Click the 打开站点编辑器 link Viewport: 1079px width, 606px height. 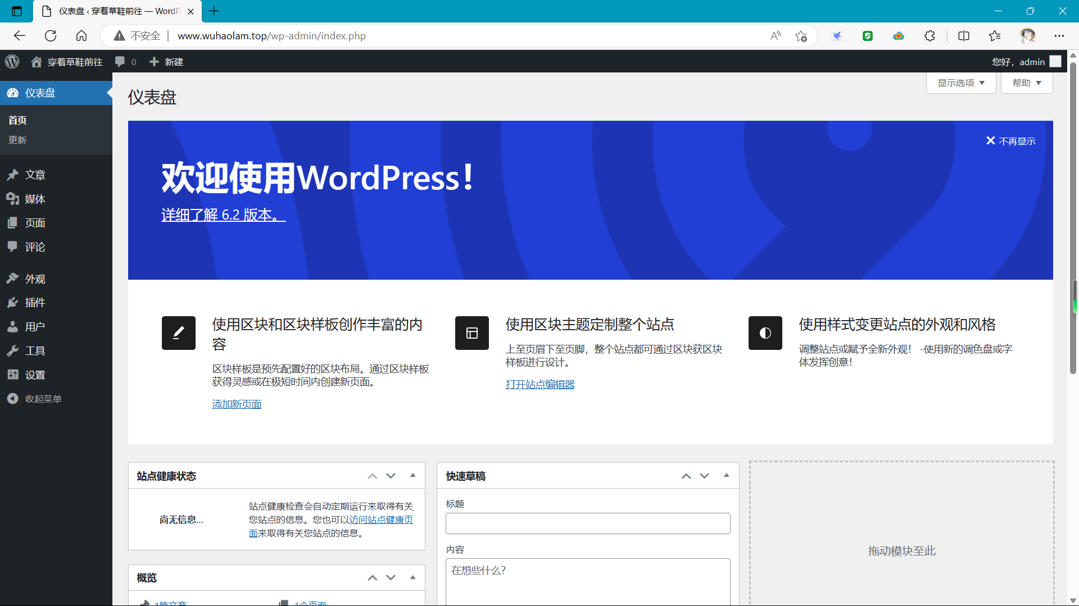pyautogui.click(x=540, y=385)
